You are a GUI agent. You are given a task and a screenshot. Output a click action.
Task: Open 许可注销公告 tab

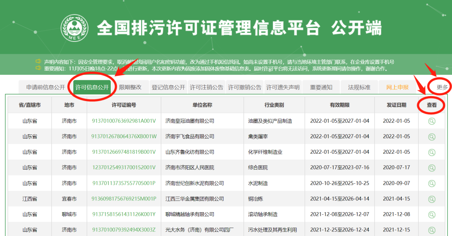point(207,87)
